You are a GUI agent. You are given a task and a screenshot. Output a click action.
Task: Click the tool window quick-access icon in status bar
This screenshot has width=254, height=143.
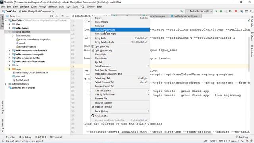[x=3, y=141]
